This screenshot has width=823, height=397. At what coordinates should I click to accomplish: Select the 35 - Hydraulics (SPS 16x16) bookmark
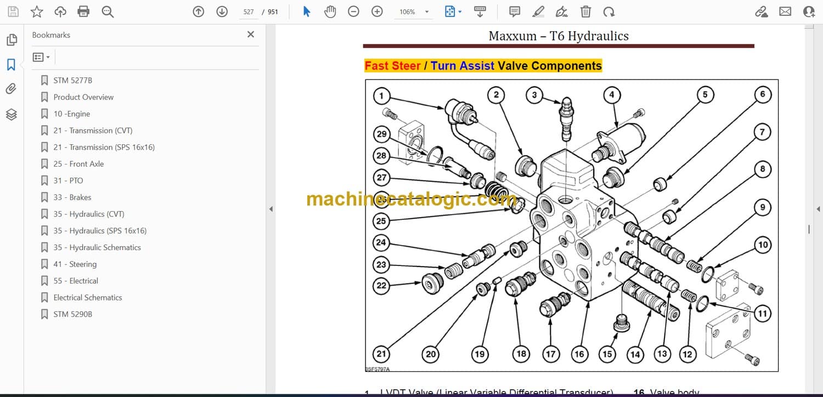click(x=100, y=231)
